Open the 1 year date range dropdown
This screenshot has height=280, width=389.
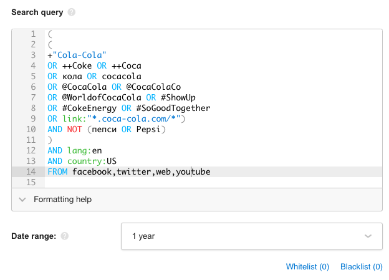pyautogui.click(x=252, y=236)
